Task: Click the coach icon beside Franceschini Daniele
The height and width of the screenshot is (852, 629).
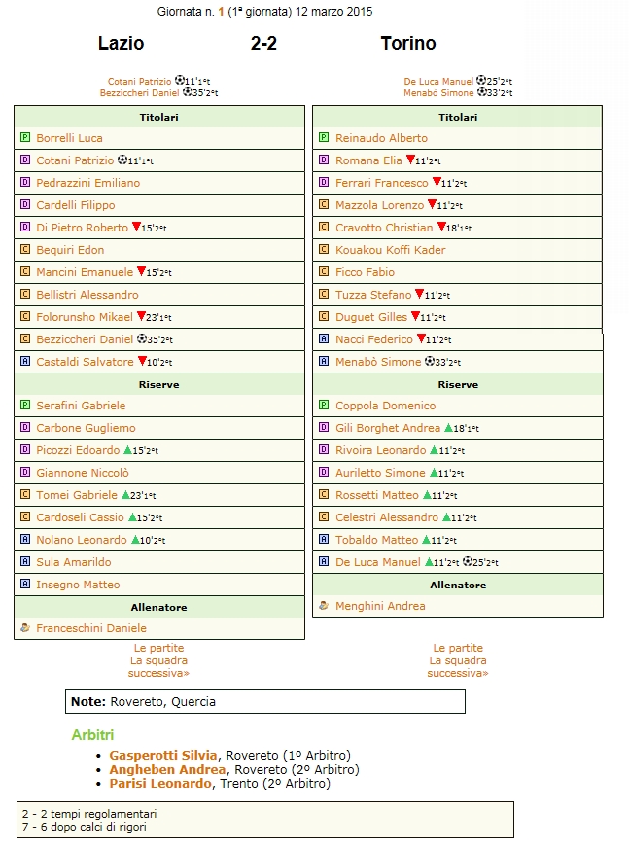Action: pos(25,628)
